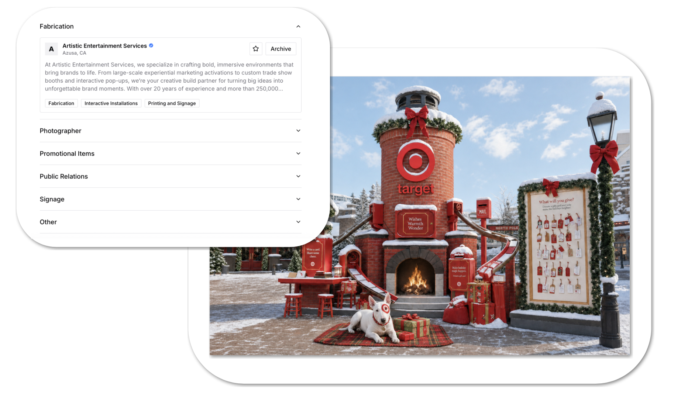Click the 'A' vendor avatar icon
Image resolution: width=688 pixels, height=411 pixels.
pyautogui.click(x=51, y=49)
